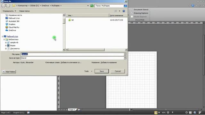Select OneDrive in the favorites list
This screenshot has width=205, height=115.
[11, 30]
